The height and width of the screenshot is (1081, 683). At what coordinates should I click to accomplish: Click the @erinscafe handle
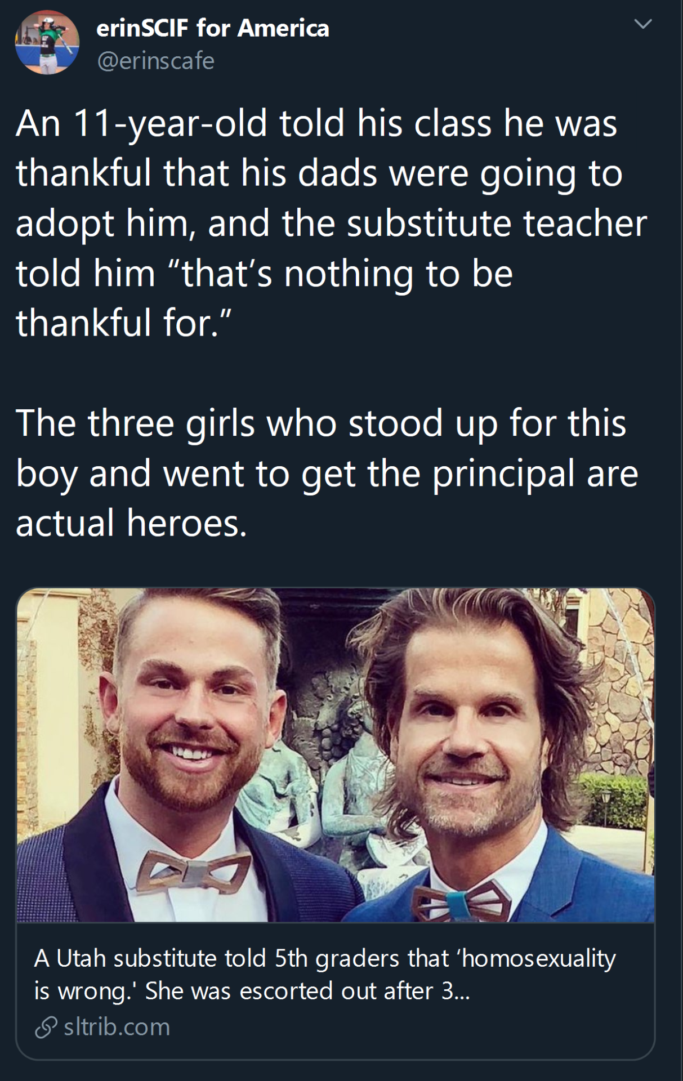tap(155, 61)
